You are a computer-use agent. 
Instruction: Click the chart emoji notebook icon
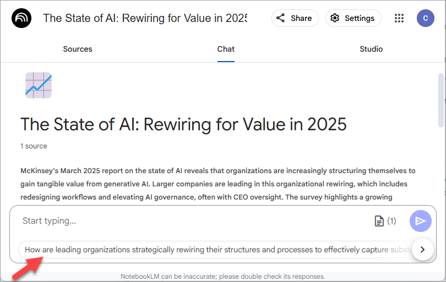pyautogui.click(x=39, y=85)
